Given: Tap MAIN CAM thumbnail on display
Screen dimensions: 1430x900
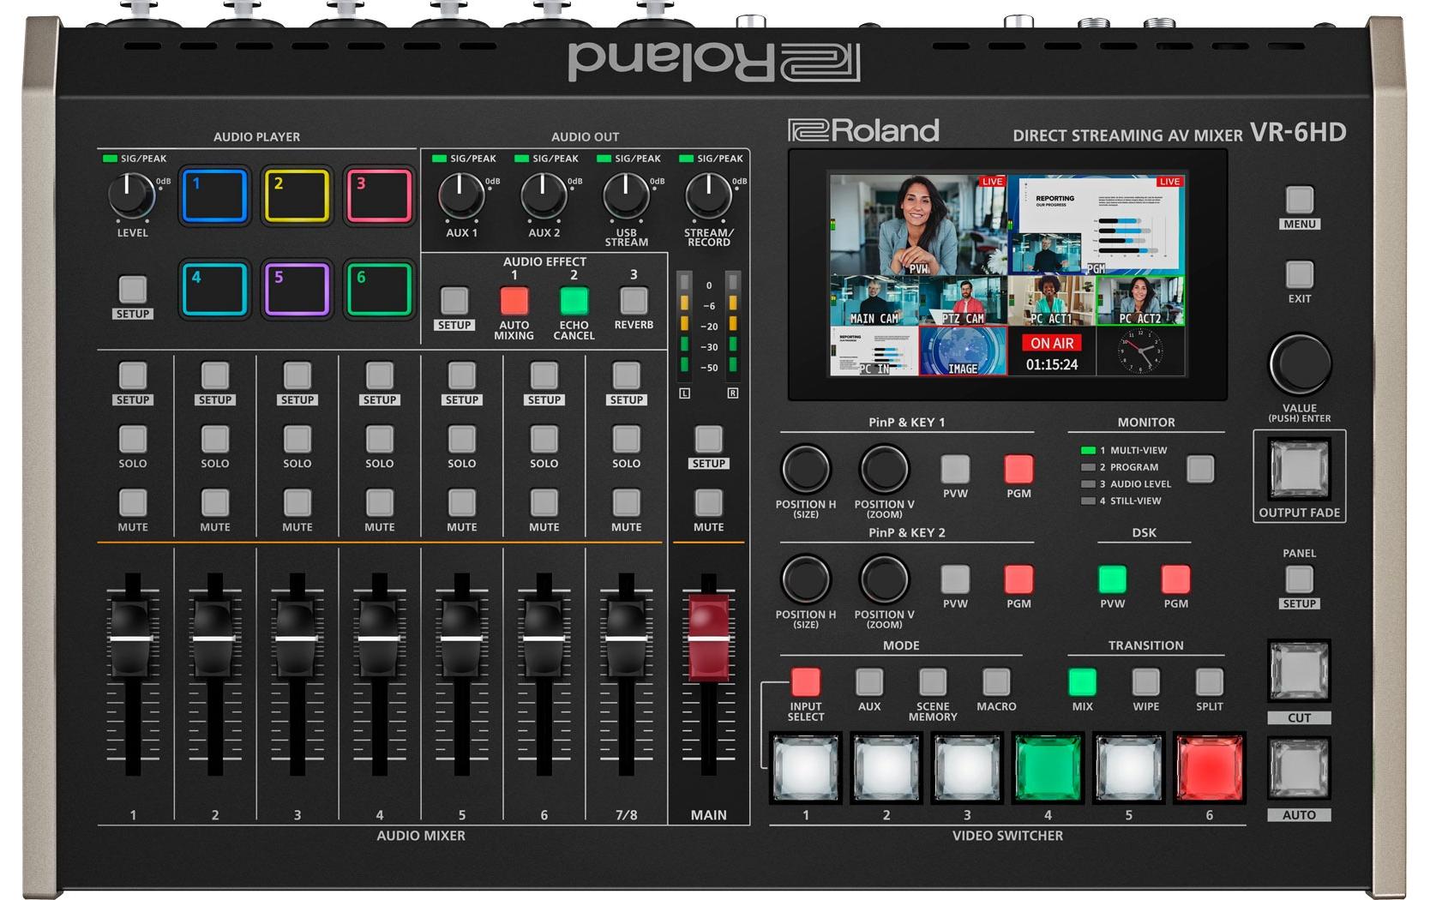Looking at the screenshot, I should pyautogui.click(x=874, y=301).
